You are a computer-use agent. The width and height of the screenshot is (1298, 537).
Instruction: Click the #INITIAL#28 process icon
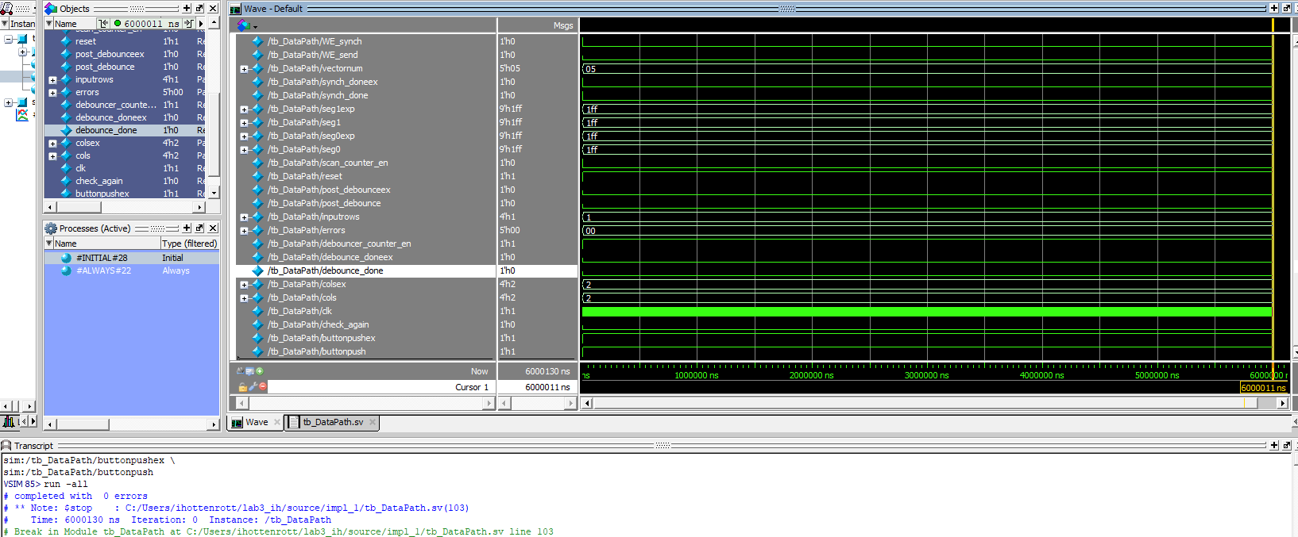pos(66,258)
